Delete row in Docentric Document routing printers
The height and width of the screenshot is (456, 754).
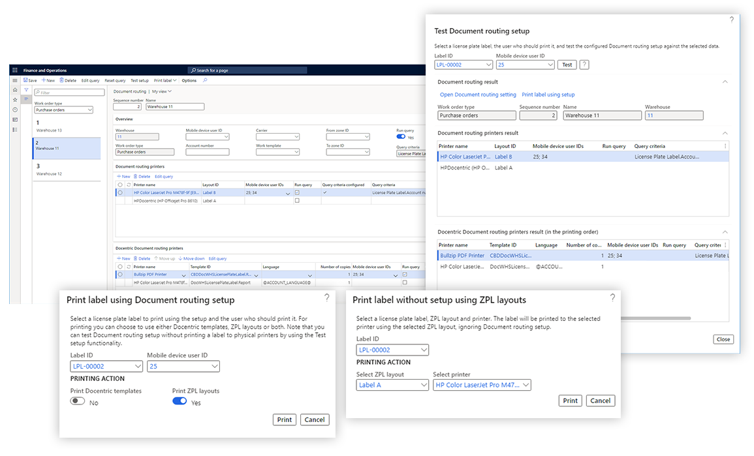pyautogui.click(x=142, y=258)
